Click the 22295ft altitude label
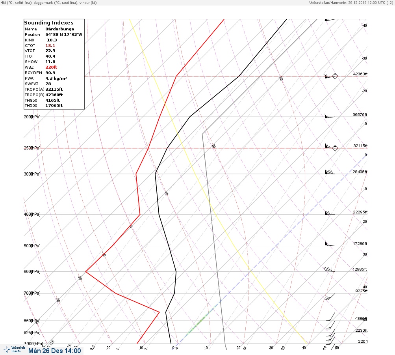This screenshot has height=355, width=395. point(360,212)
